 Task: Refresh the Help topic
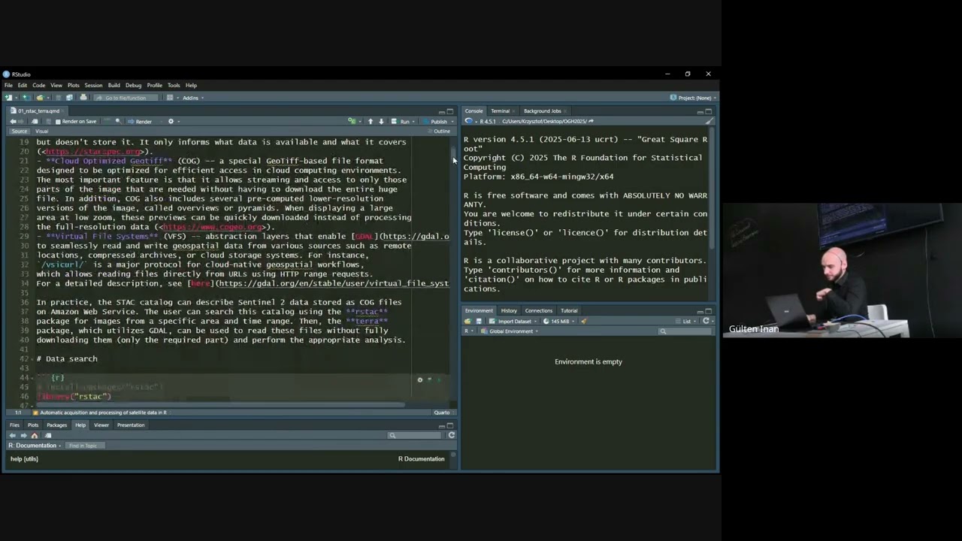pyautogui.click(x=451, y=435)
